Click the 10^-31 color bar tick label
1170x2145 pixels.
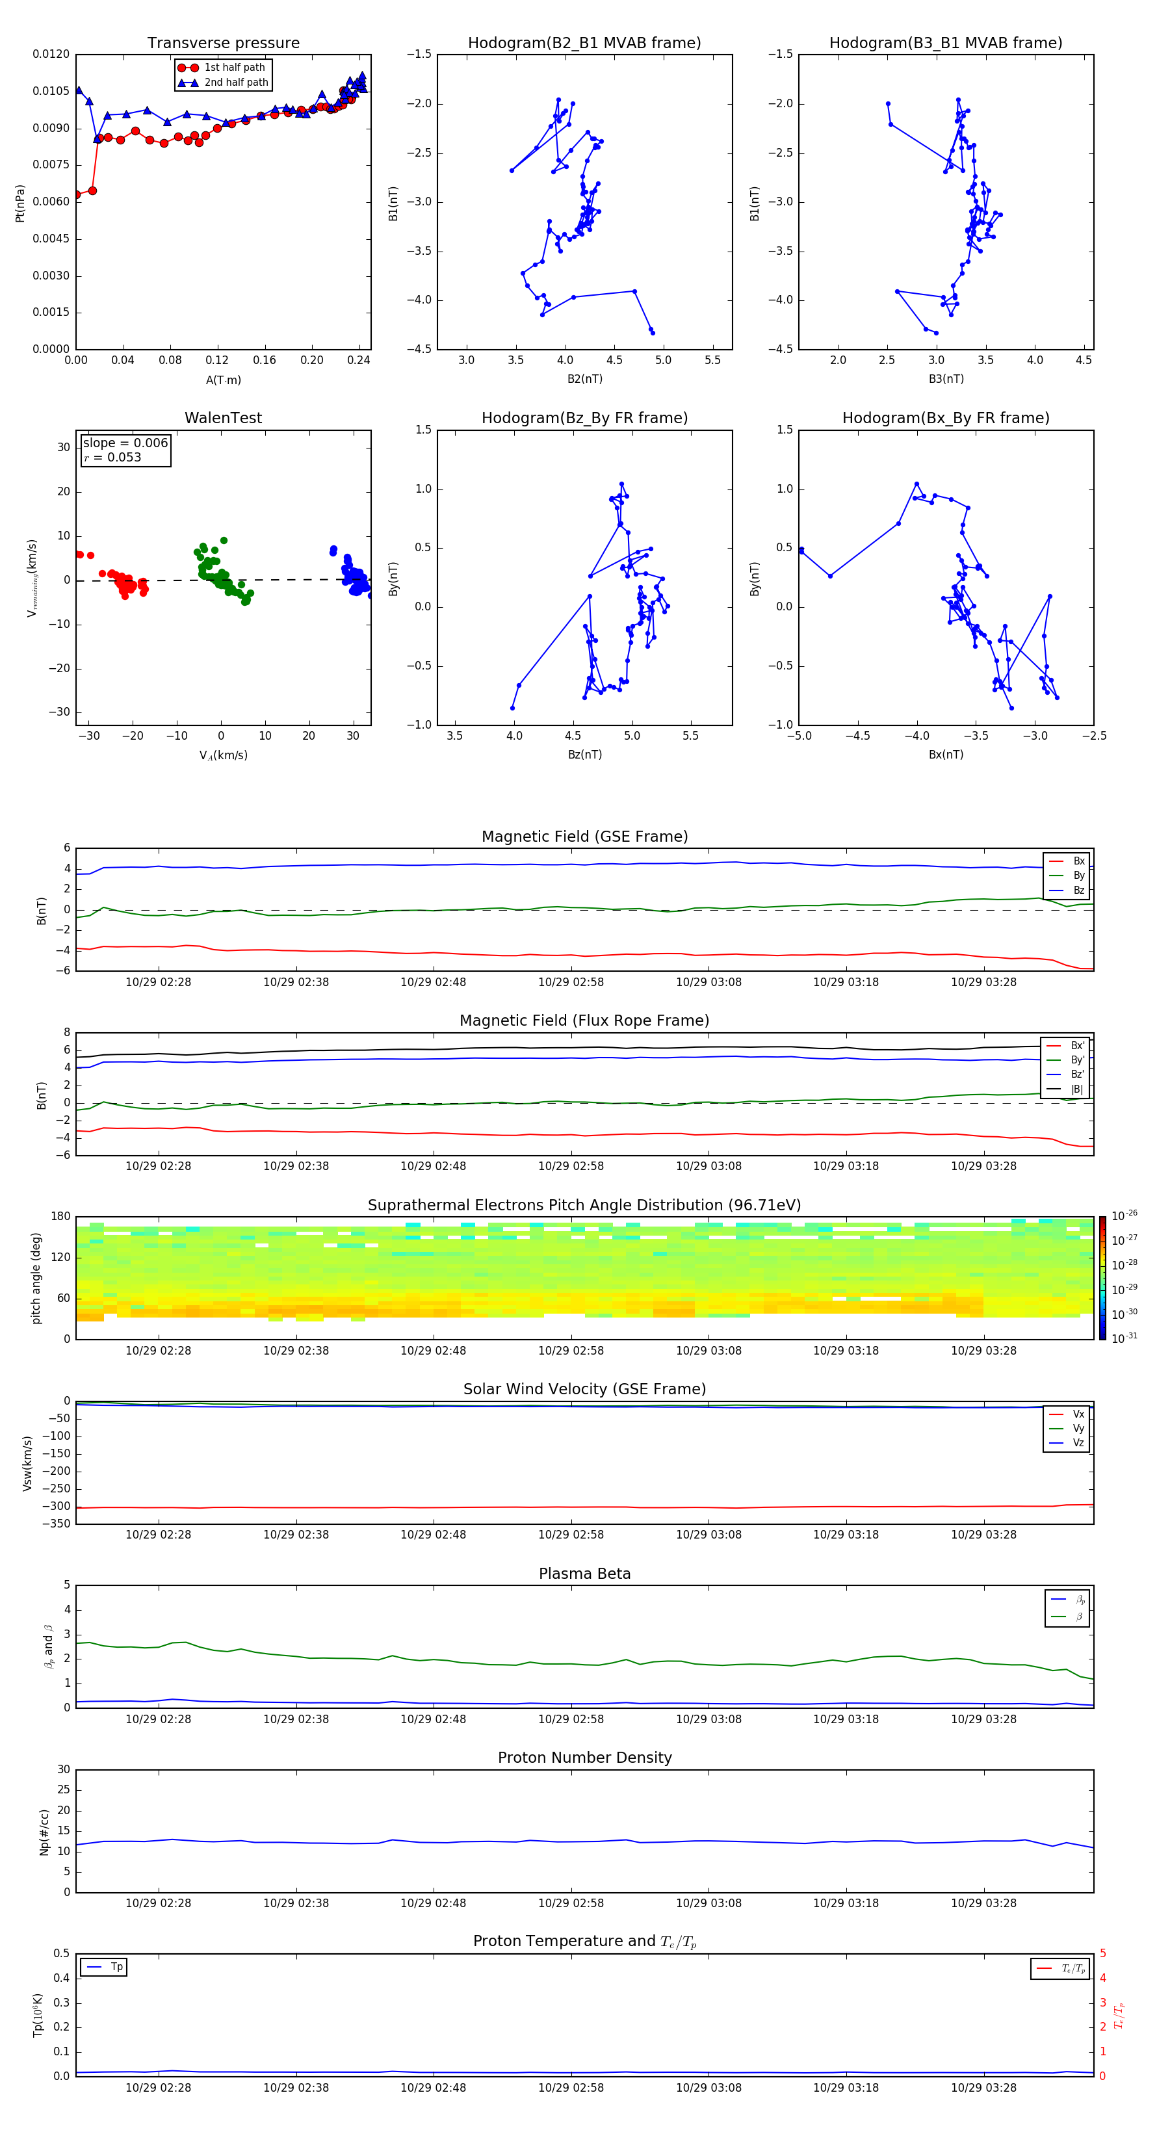[1124, 1338]
